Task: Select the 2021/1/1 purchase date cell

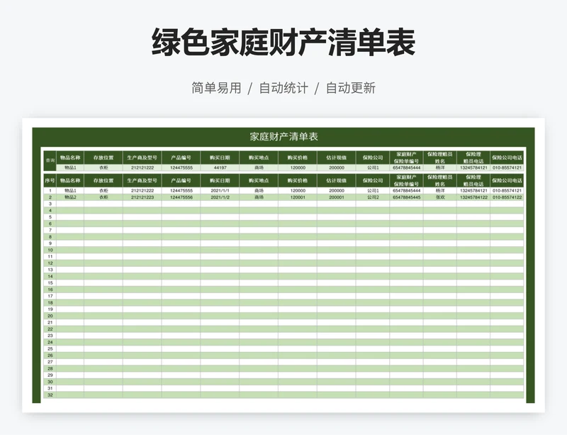Action: [x=220, y=190]
